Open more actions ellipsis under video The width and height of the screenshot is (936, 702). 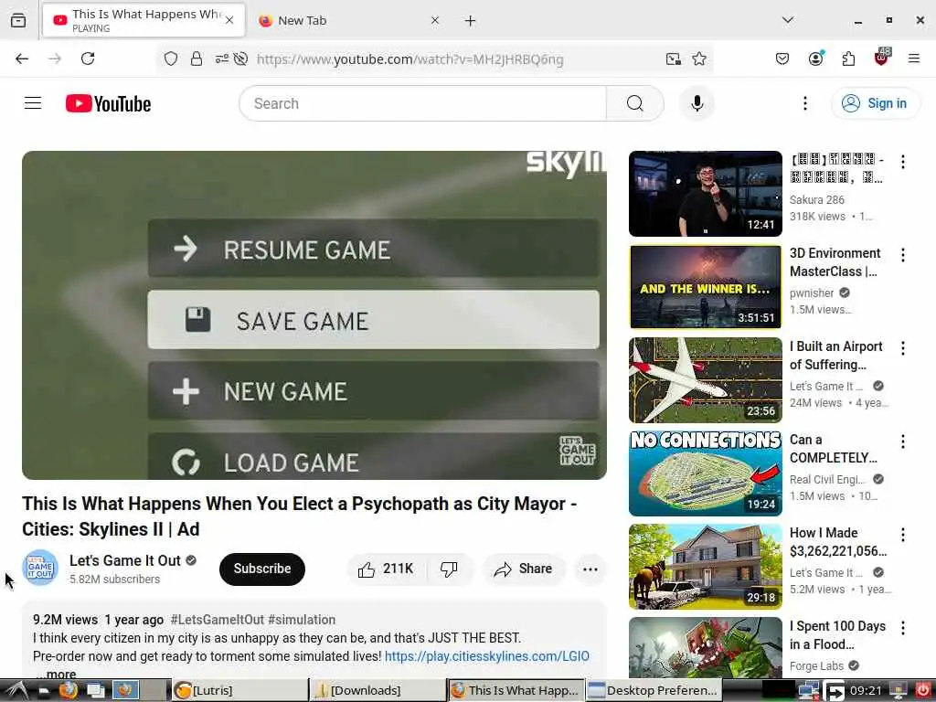pos(590,569)
